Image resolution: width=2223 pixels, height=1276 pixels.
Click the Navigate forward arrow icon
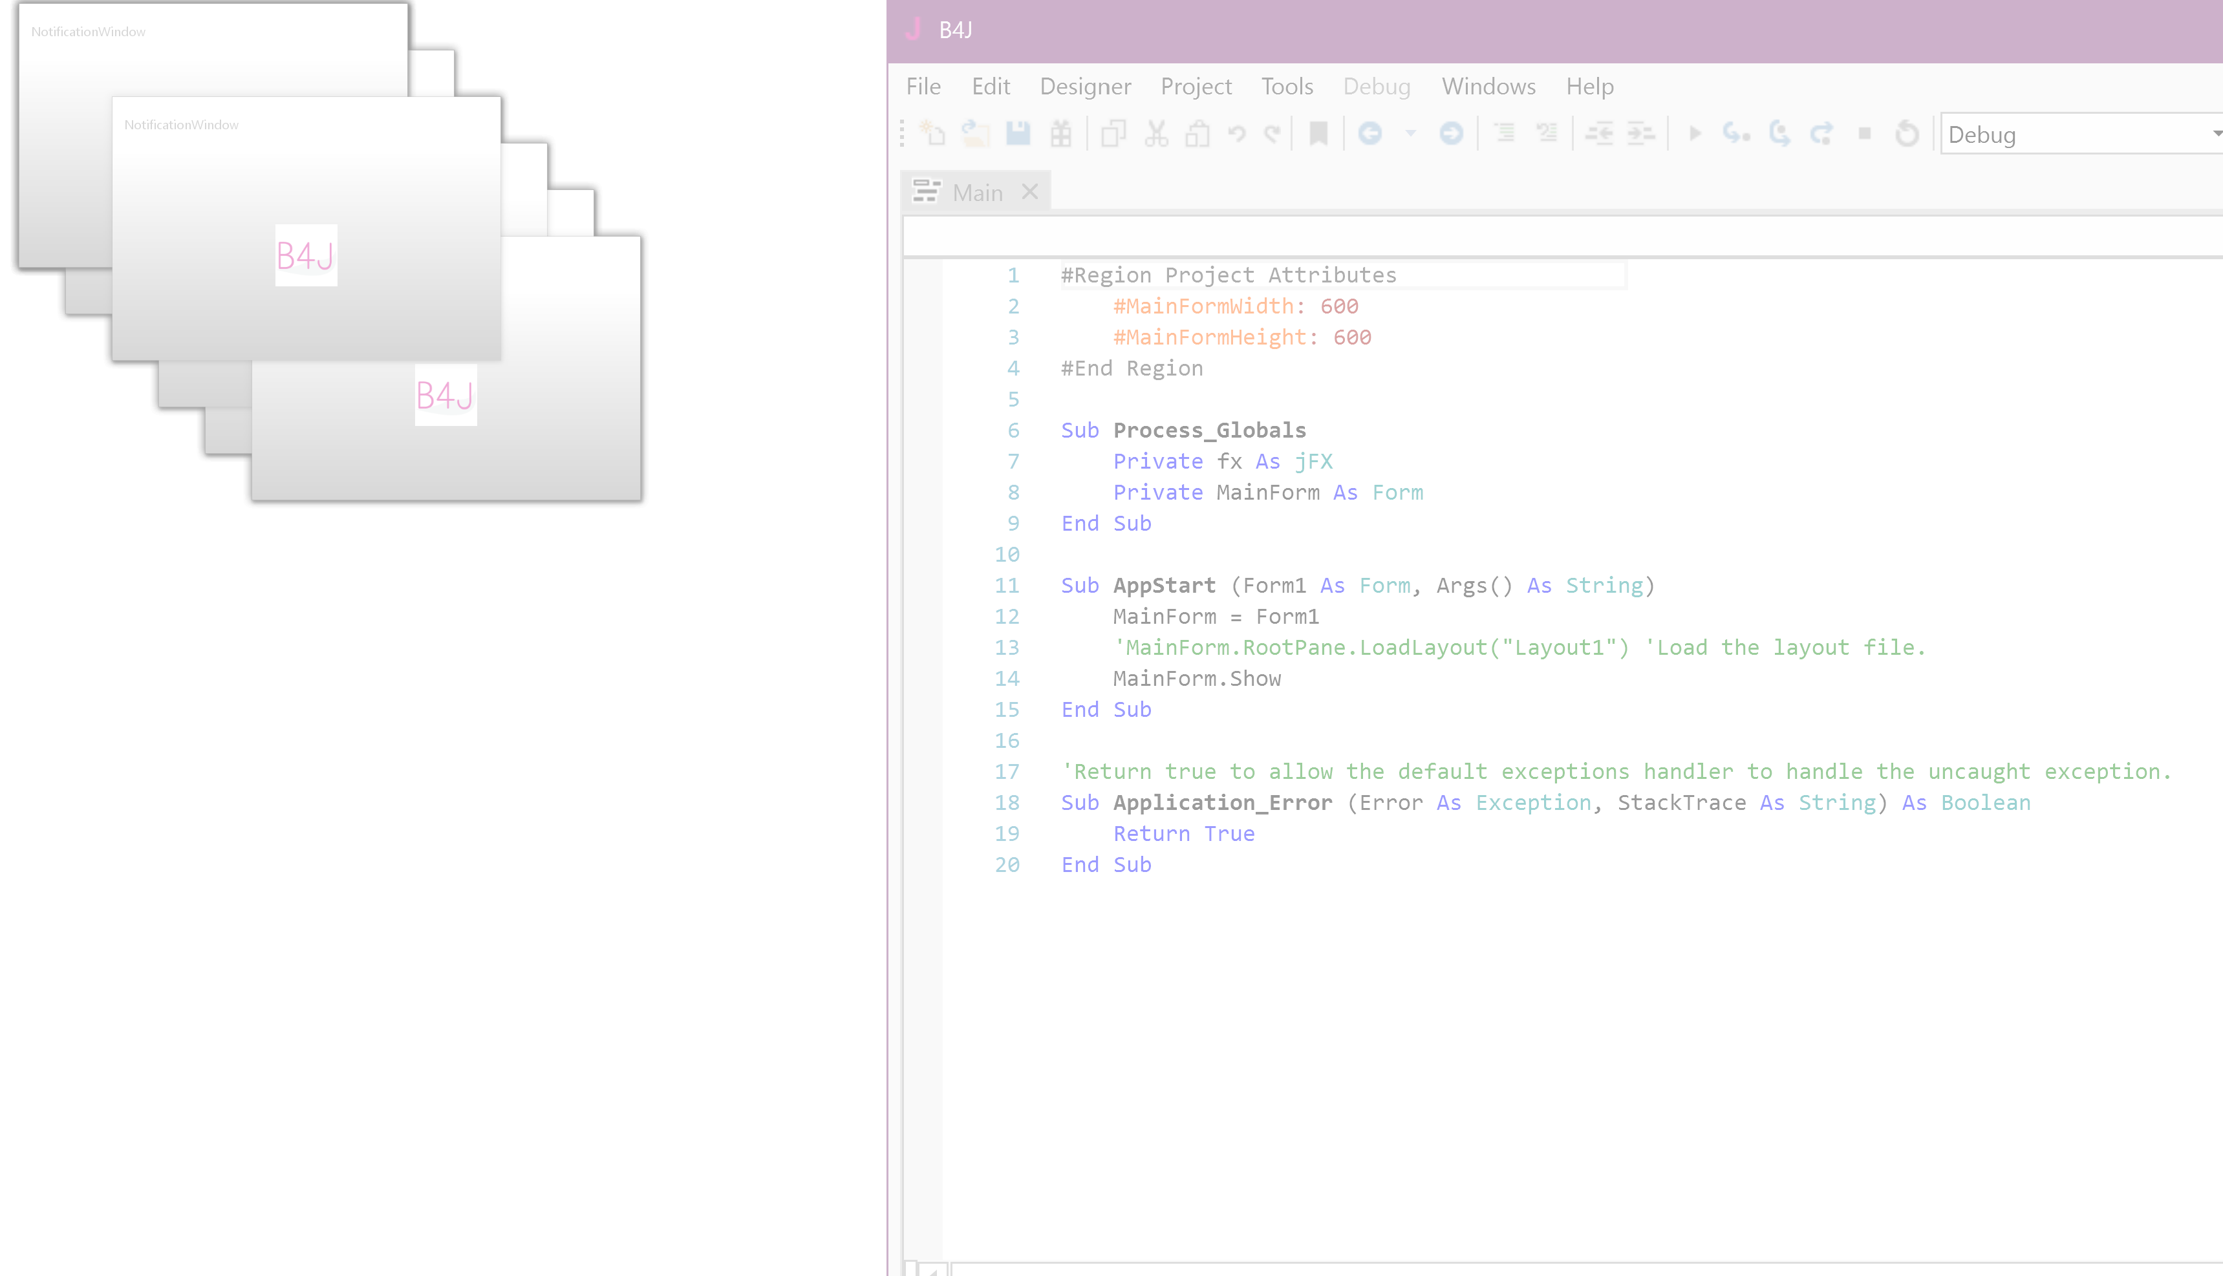click(1452, 134)
